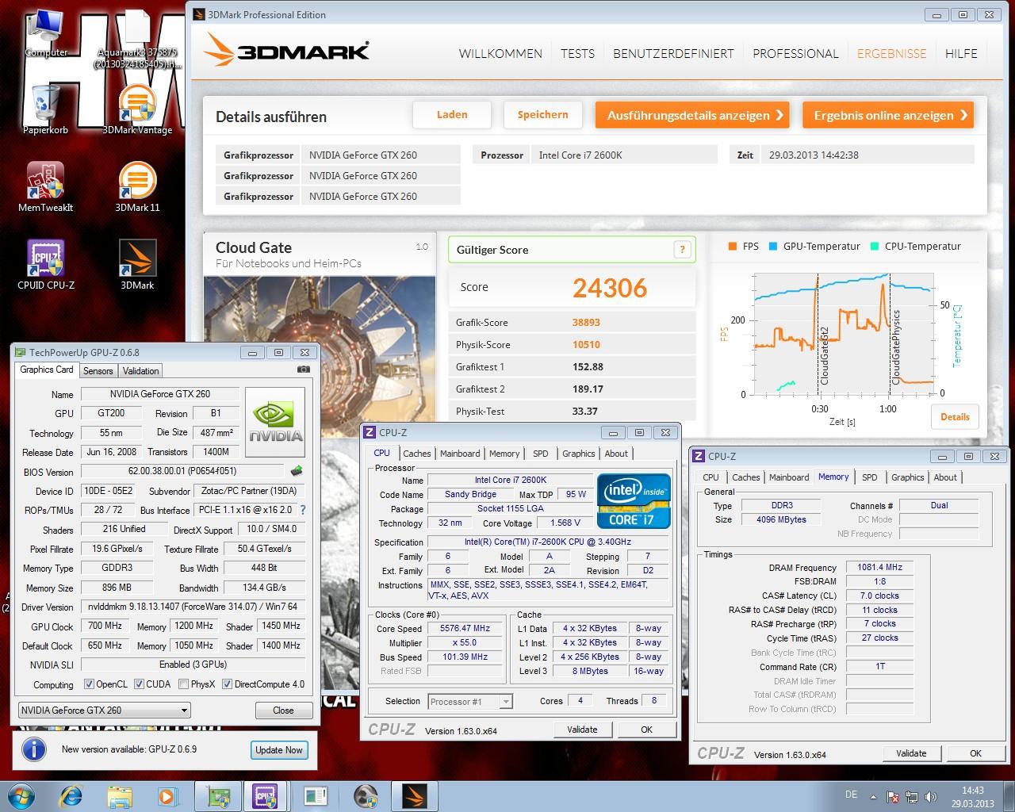The height and width of the screenshot is (812, 1015).
Task: Click the 3DMARK logo in header
Action: [x=286, y=52]
